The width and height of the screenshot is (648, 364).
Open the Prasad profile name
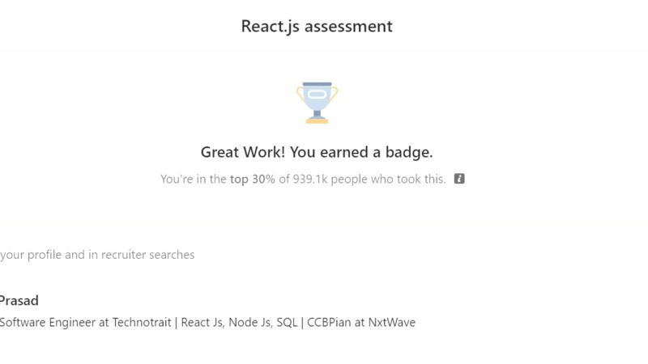(19, 300)
